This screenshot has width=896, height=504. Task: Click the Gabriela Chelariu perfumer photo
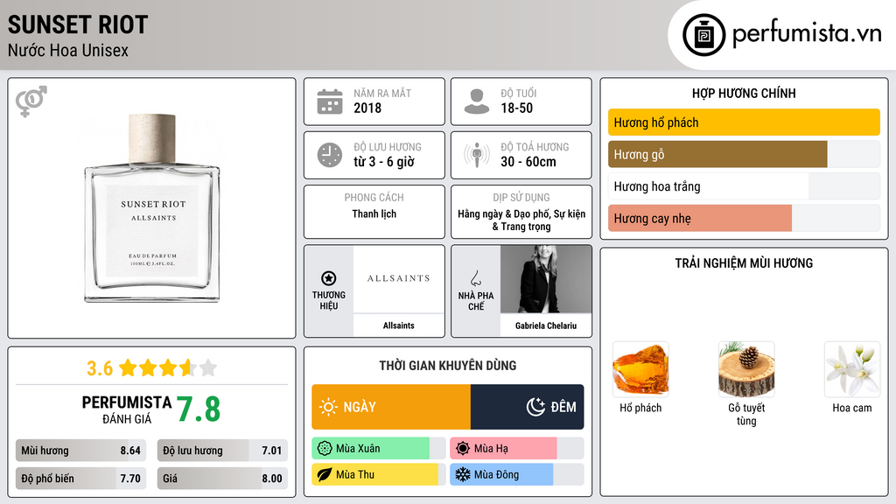[546, 279]
